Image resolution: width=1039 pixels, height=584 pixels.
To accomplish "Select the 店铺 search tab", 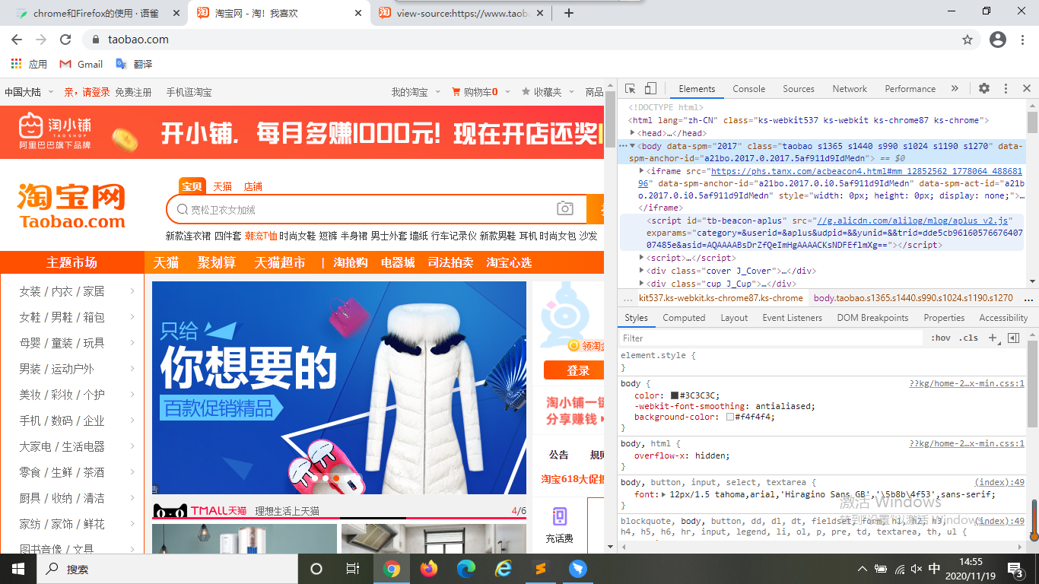I will 253,186.
